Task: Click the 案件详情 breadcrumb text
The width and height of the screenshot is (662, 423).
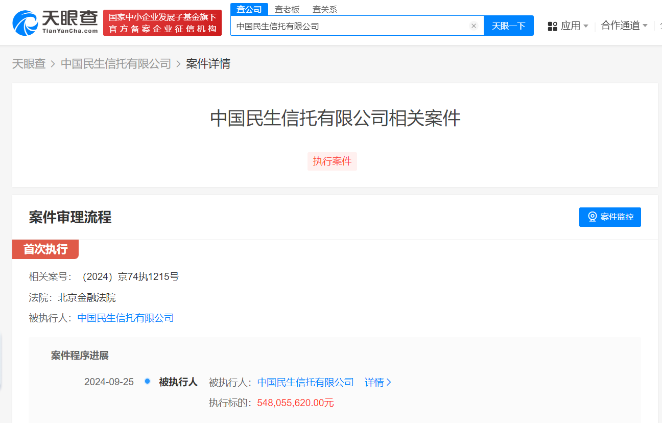Action: pyautogui.click(x=208, y=64)
